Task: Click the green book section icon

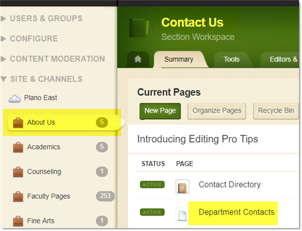Action: click(x=139, y=28)
